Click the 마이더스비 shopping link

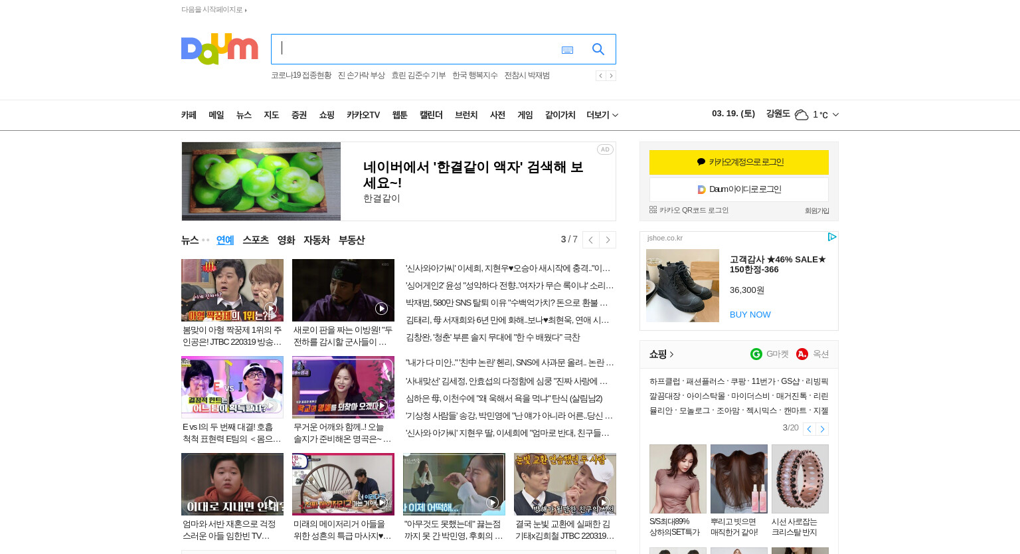coord(750,396)
